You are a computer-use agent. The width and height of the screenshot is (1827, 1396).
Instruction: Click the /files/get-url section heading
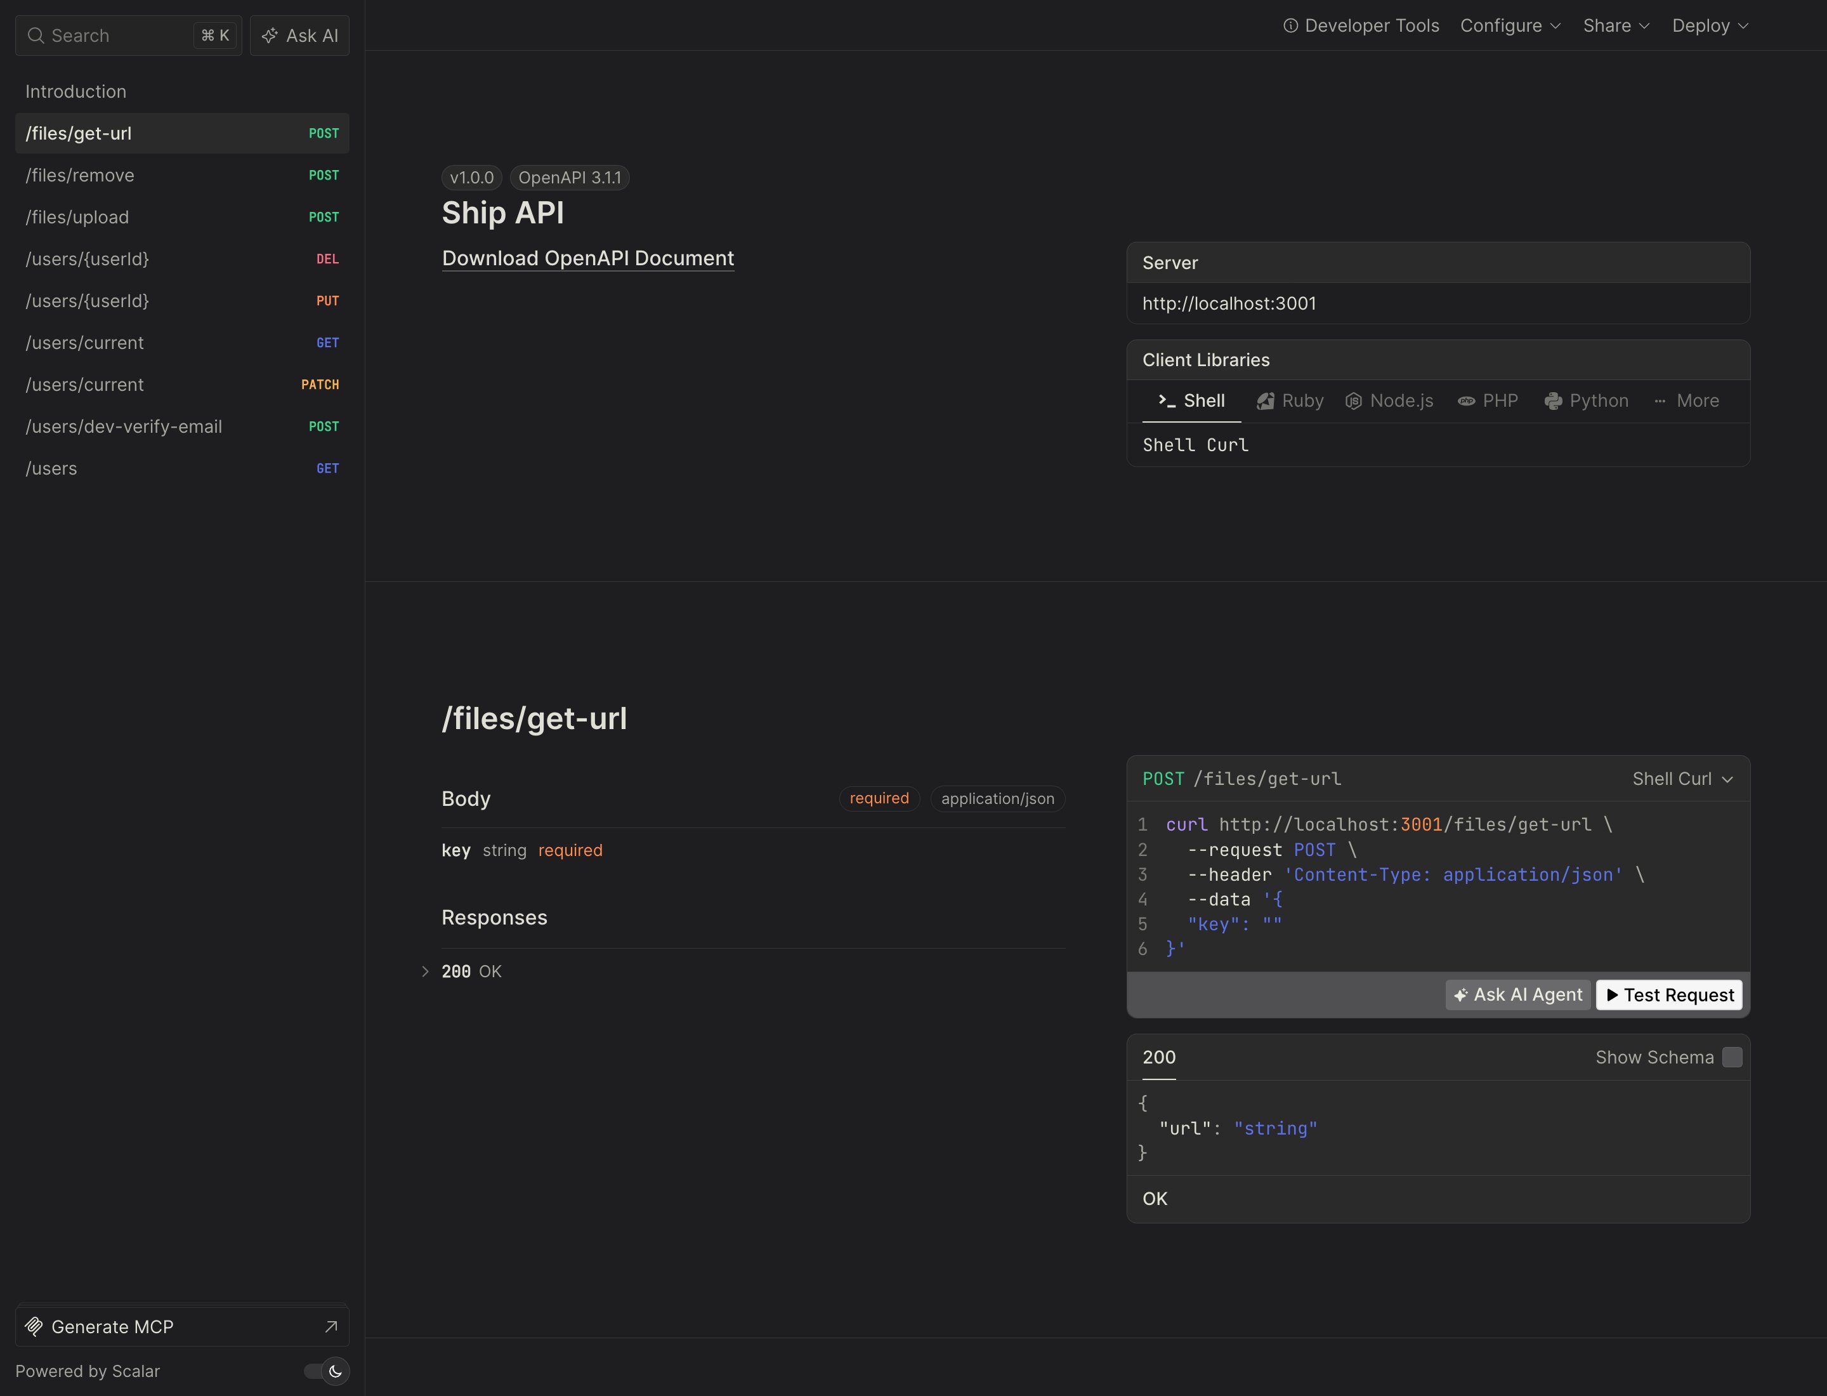coord(534,719)
